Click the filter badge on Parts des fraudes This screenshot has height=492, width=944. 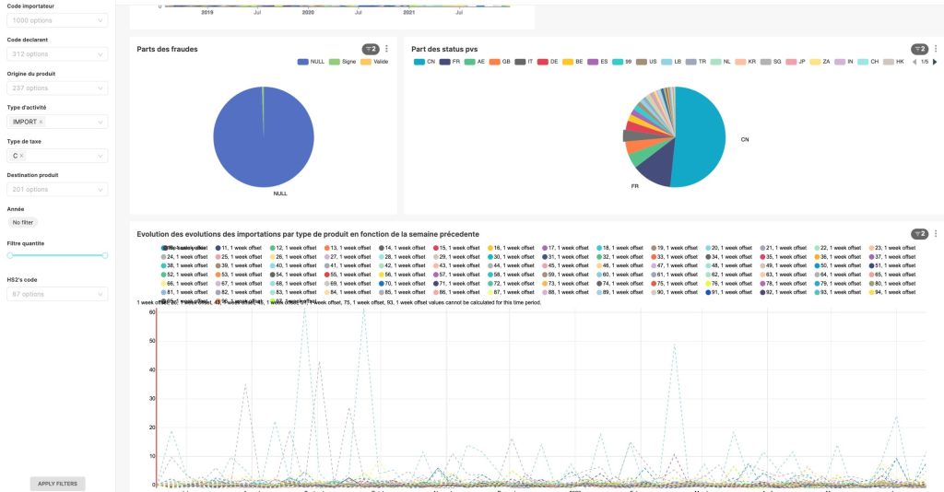tap(371, 49)
